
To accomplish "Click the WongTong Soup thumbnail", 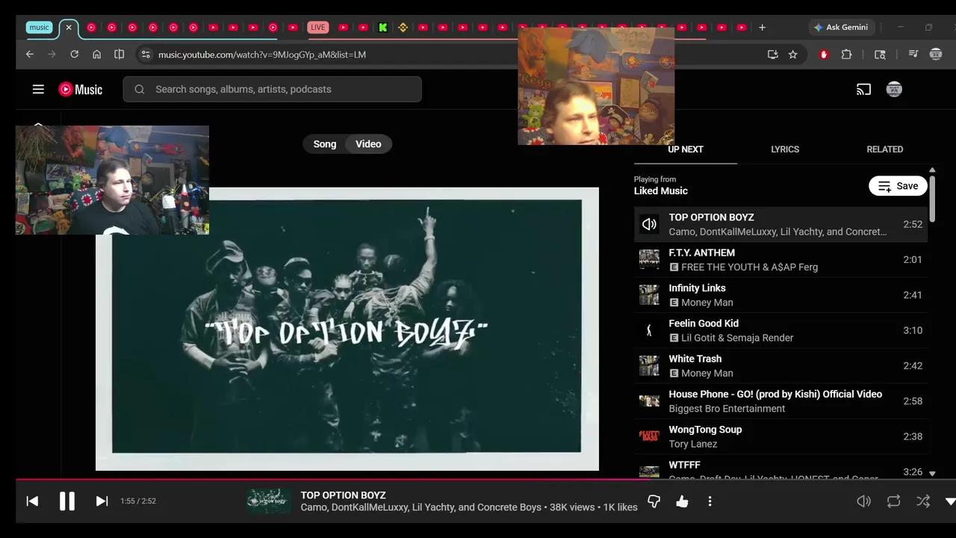I will pyautogui.click(x=649, y=436).
